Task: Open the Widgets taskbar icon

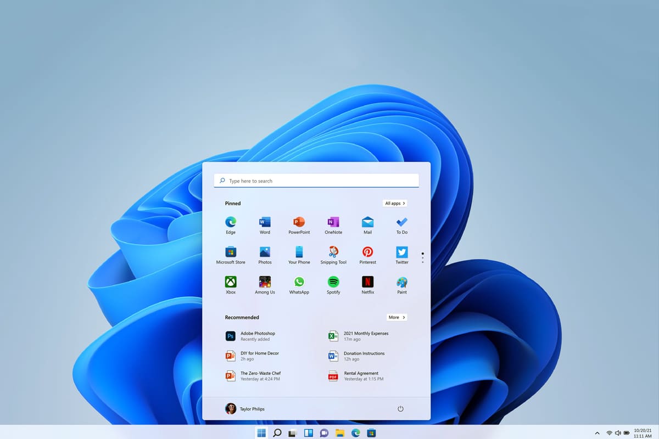Action: coord(309,432)
